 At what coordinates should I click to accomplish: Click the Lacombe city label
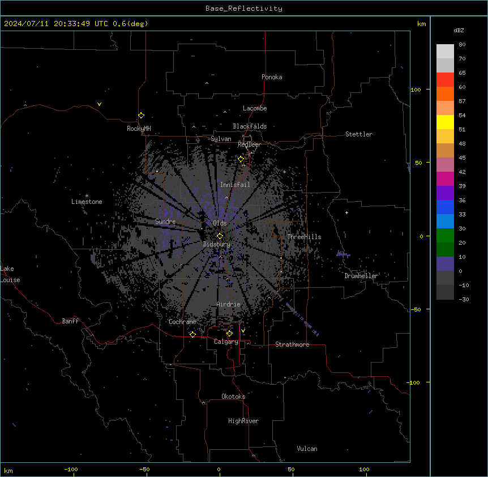click(255, 108)
